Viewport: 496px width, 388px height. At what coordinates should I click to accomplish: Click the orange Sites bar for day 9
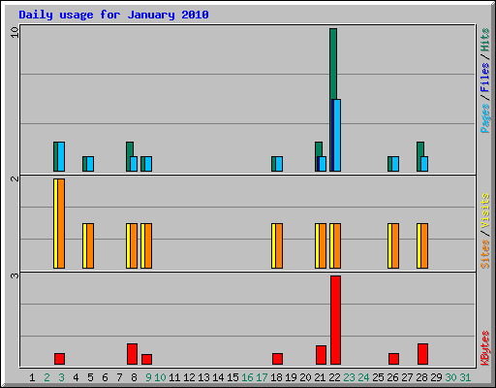pos(148,245)
